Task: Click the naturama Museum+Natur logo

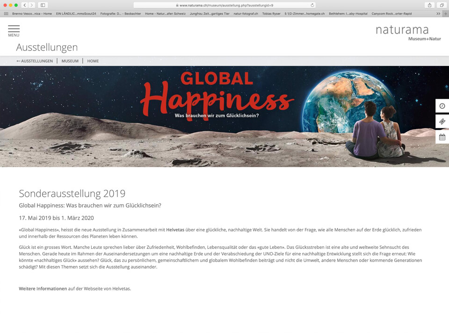Action: [x=401, y=33]
